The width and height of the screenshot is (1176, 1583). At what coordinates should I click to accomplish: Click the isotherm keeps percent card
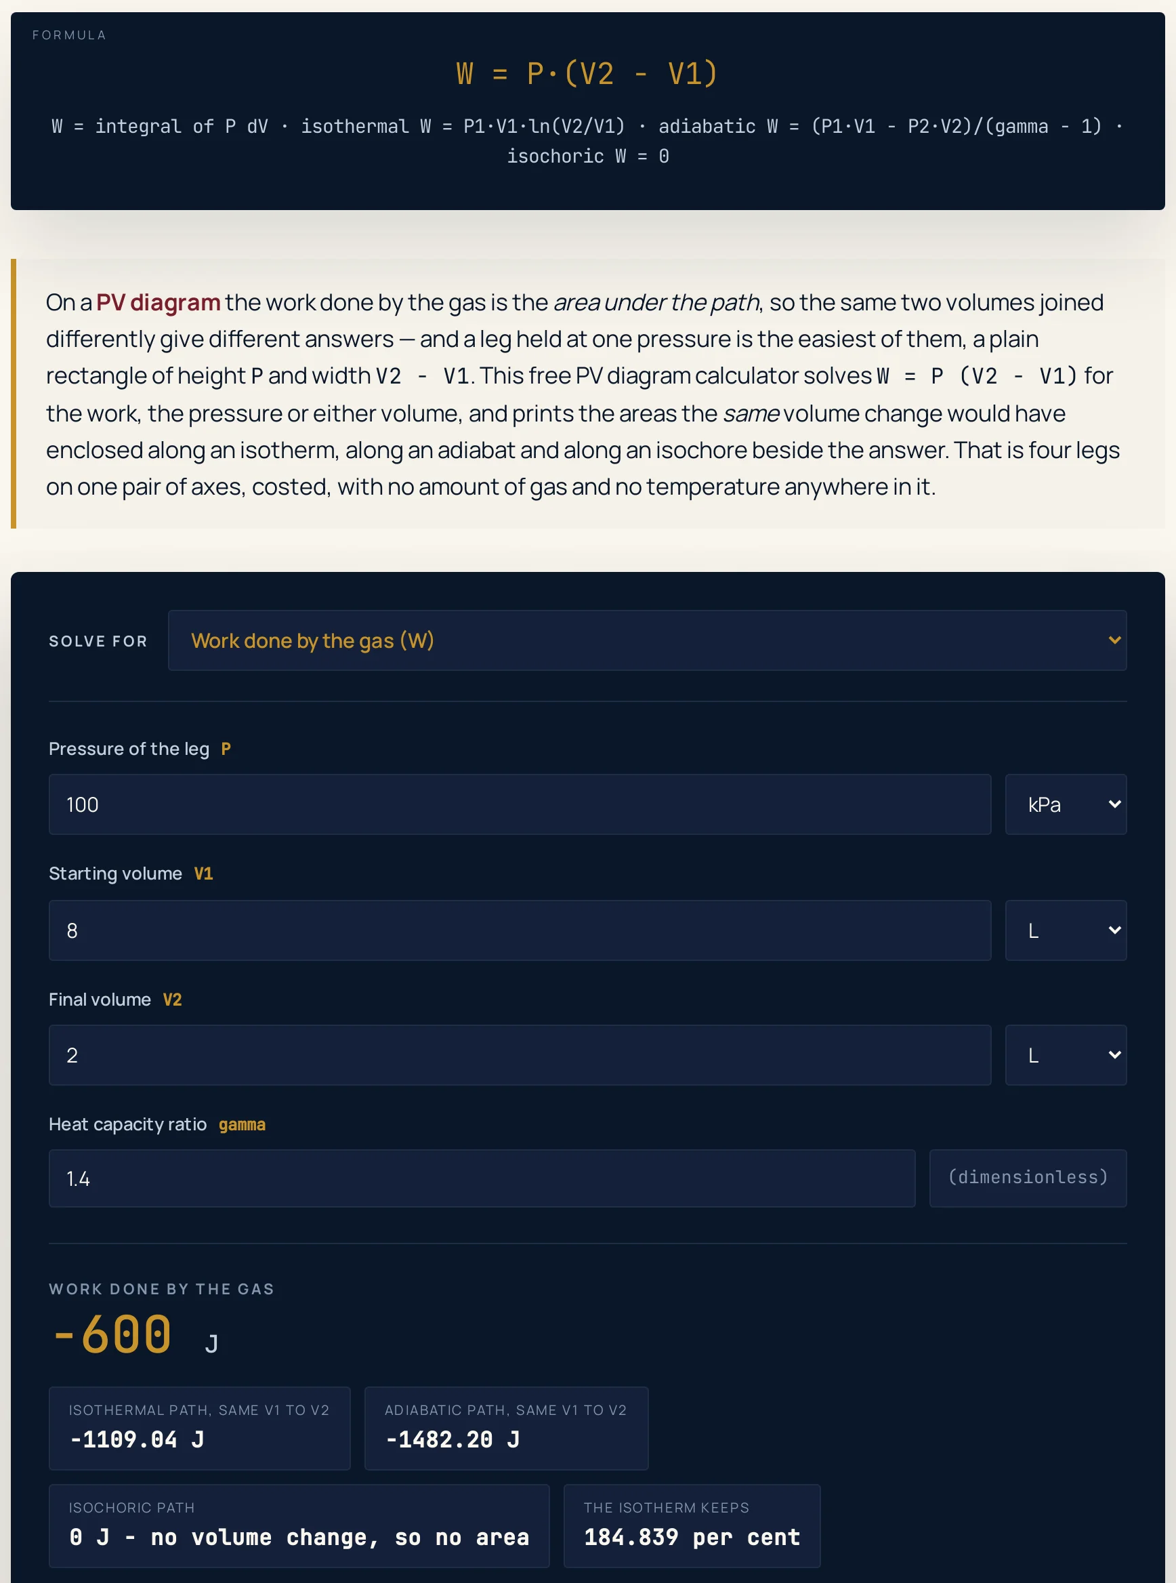click(x=692, y=1525)
